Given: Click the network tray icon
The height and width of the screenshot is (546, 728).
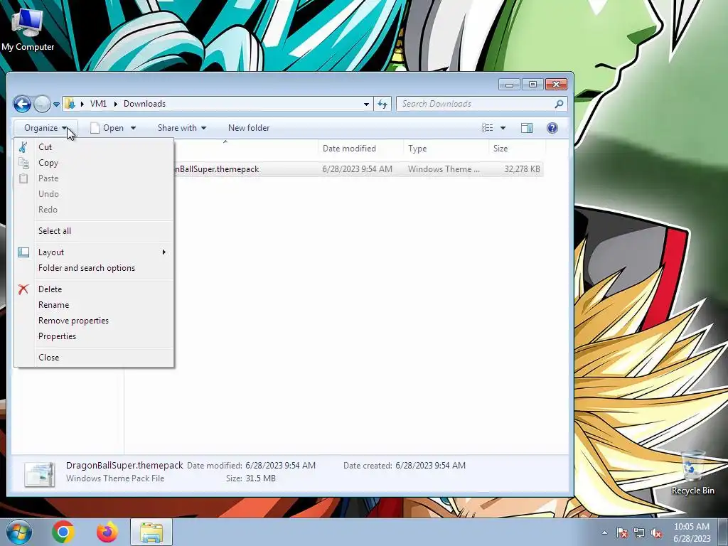Looking at the screenshot, I should click(x=639, y=533).
